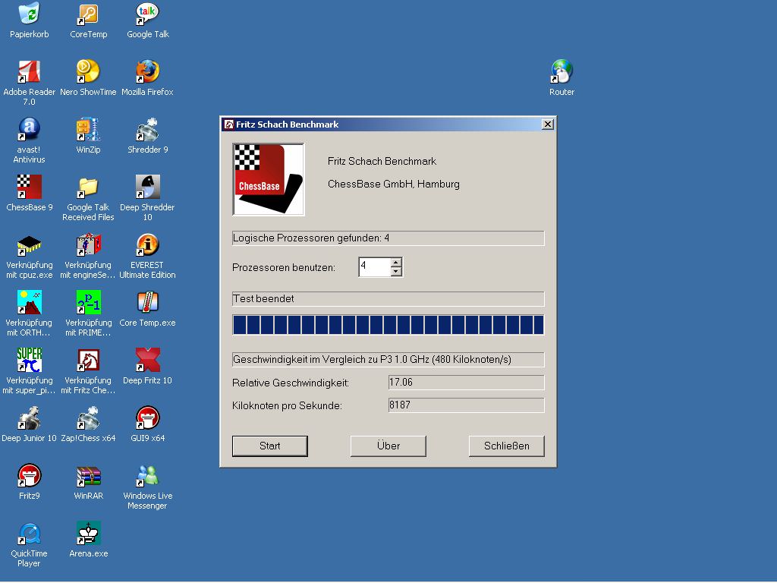Click the ChessBase logo image in dialog
The width and height of the screenshot is (777, 583).
click(269, 179)
